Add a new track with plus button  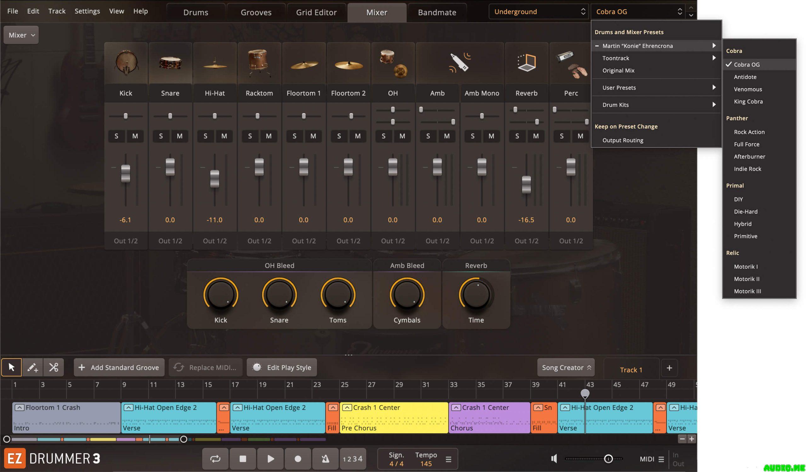[x=669, y=368]
